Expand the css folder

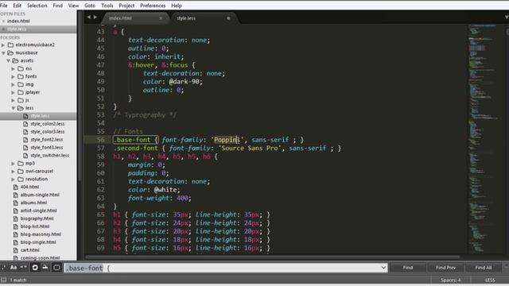click(14, 69)
